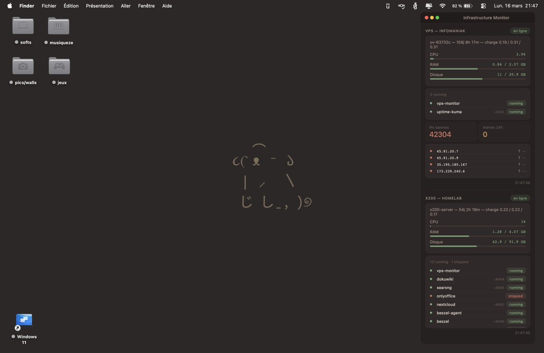Click the menu bar icon left of Wi-Fi cluster showing a figure
The height and width of the screenshot is (353, 544).
415,6
